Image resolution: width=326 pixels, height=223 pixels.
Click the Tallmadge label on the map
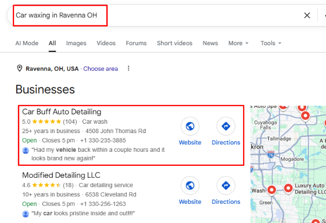(x=279, y=139)
